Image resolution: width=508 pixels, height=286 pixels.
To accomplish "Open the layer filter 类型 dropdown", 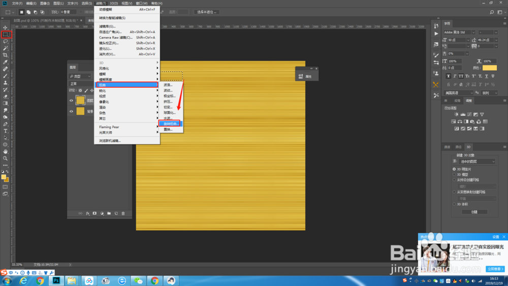I will [x=80, y=76].
